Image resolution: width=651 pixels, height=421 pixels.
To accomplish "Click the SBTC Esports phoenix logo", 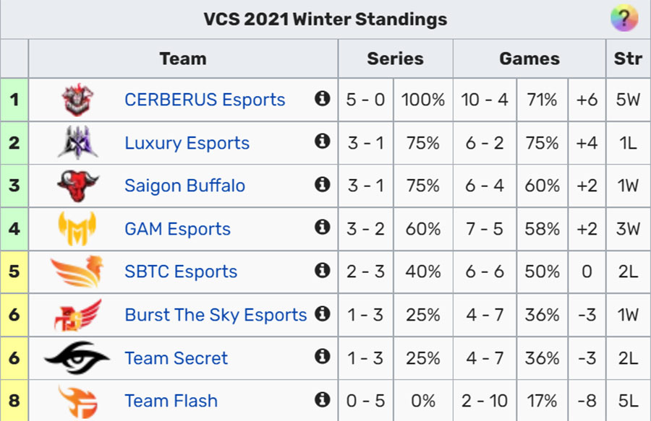I will click(x=77, y=272).
